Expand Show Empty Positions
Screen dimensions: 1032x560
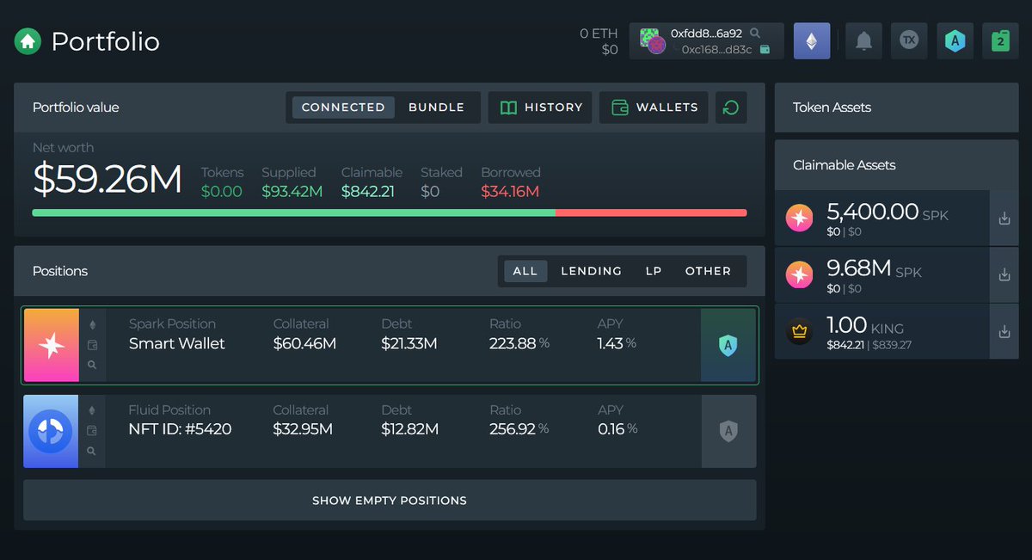(389, 500)
